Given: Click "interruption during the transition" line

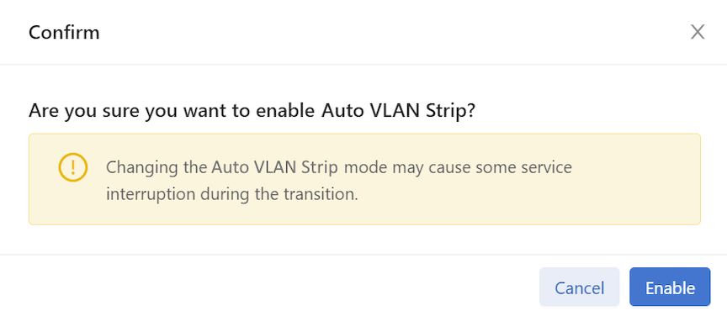Looking at the screenshot, I should [x=232, y=194].
